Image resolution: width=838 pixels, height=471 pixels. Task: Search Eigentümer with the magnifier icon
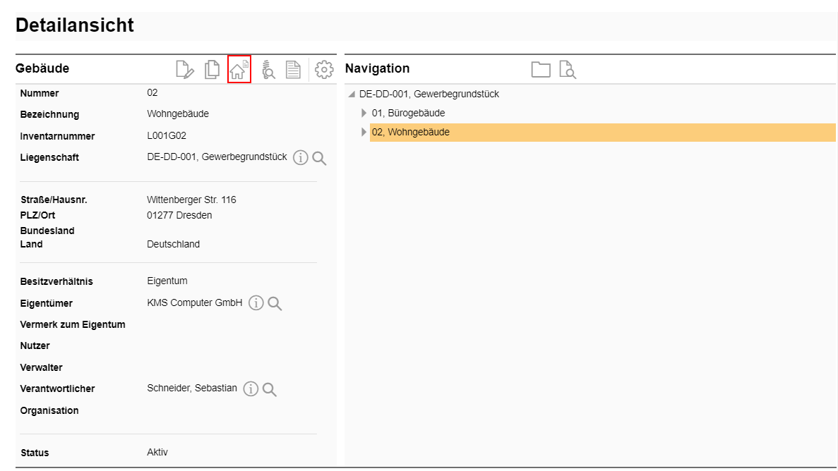point(275,303)
